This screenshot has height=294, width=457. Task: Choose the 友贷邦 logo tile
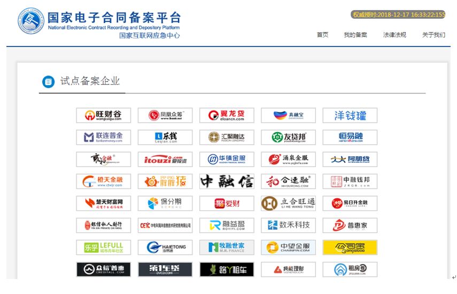click(288, 137)
